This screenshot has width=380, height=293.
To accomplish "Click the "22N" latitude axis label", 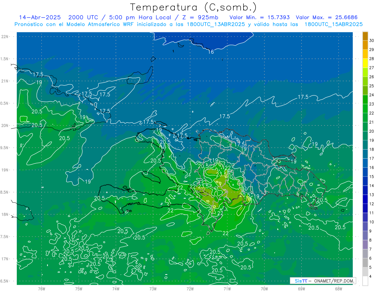I will pos(5,36).
